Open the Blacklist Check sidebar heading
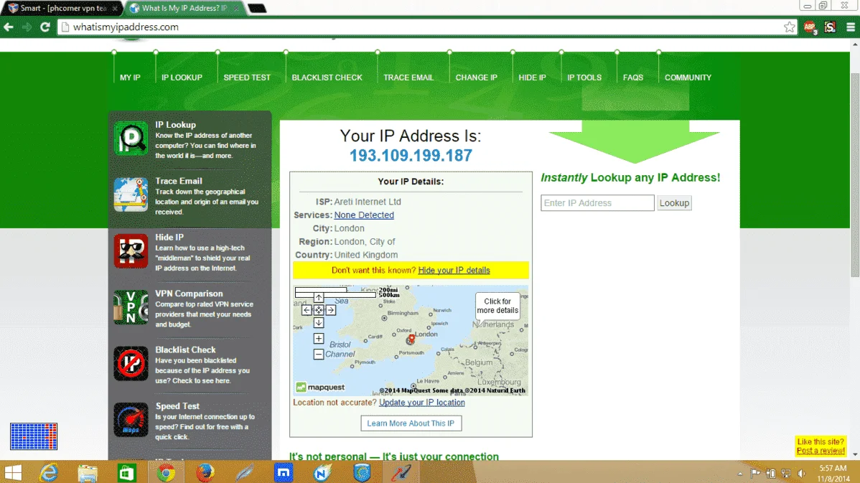Viewport: 860px width, 483px height. click(x=185, y=350)
